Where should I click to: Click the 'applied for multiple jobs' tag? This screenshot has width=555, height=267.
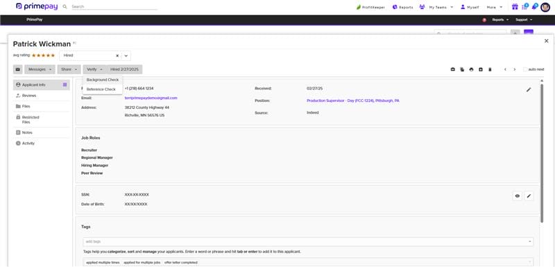tap(142, 263)
